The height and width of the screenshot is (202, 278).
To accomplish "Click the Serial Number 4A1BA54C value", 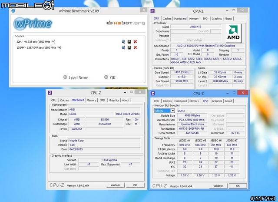I will click(x=192, y=133).
